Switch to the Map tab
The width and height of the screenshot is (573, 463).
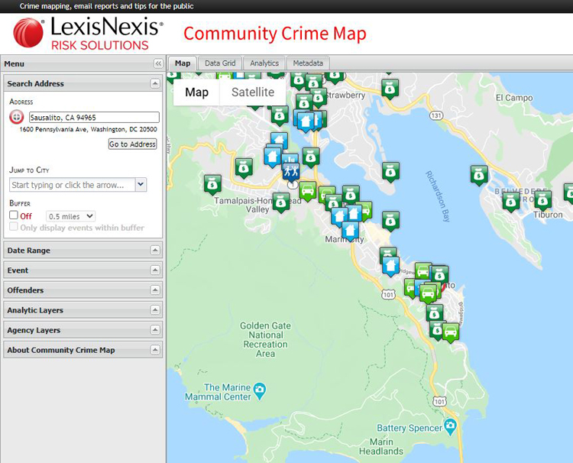183,63
